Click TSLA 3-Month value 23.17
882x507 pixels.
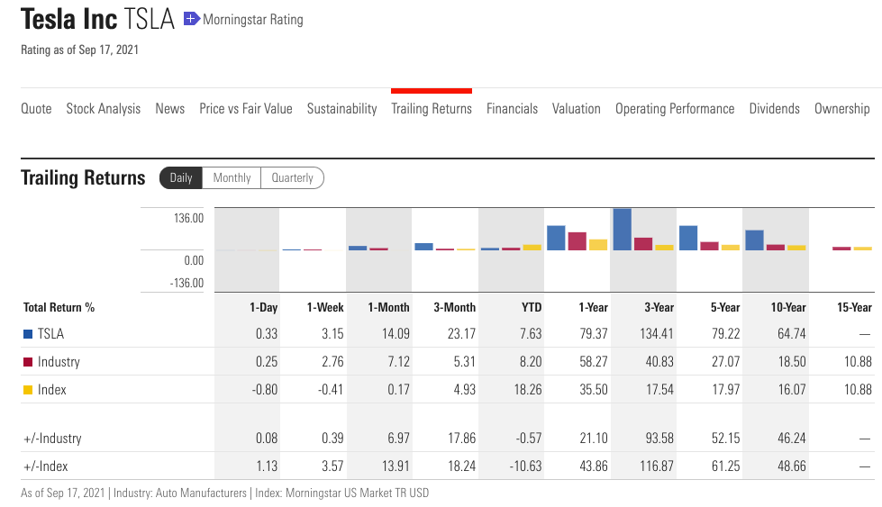[x=461, y=334]
